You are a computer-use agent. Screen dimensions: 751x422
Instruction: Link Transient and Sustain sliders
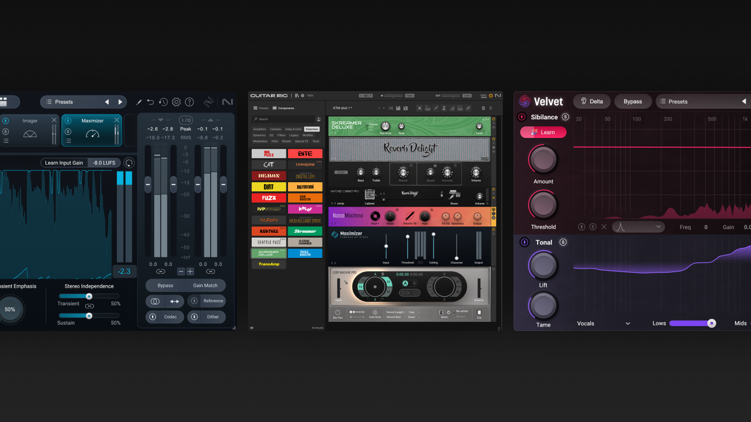(89, 306)
